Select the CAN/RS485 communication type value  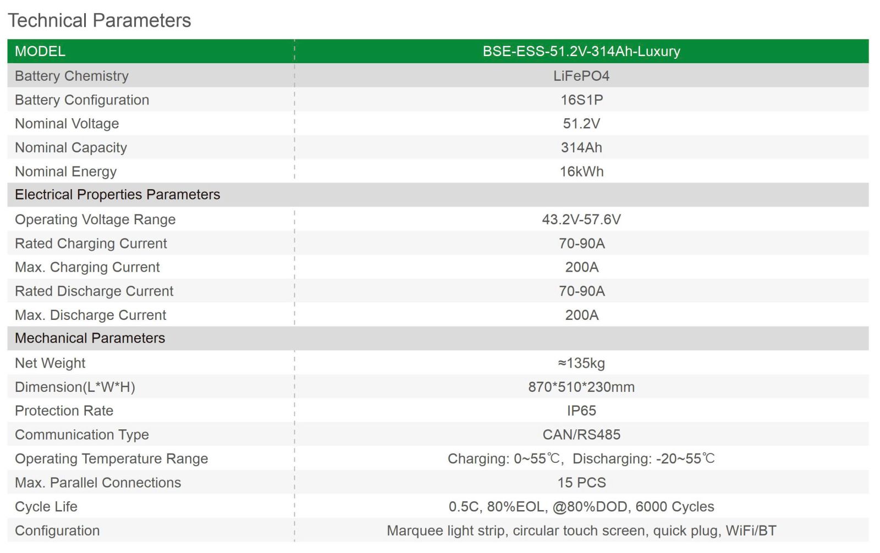[581, 435]
